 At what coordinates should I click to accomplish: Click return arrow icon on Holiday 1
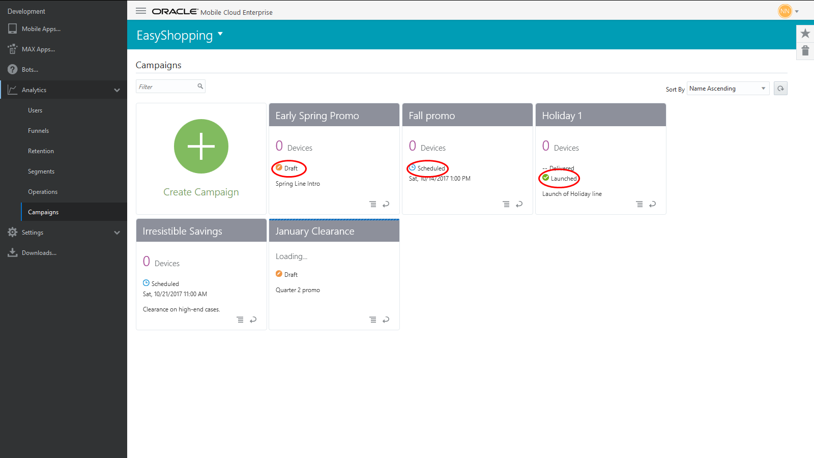[653, 204]
